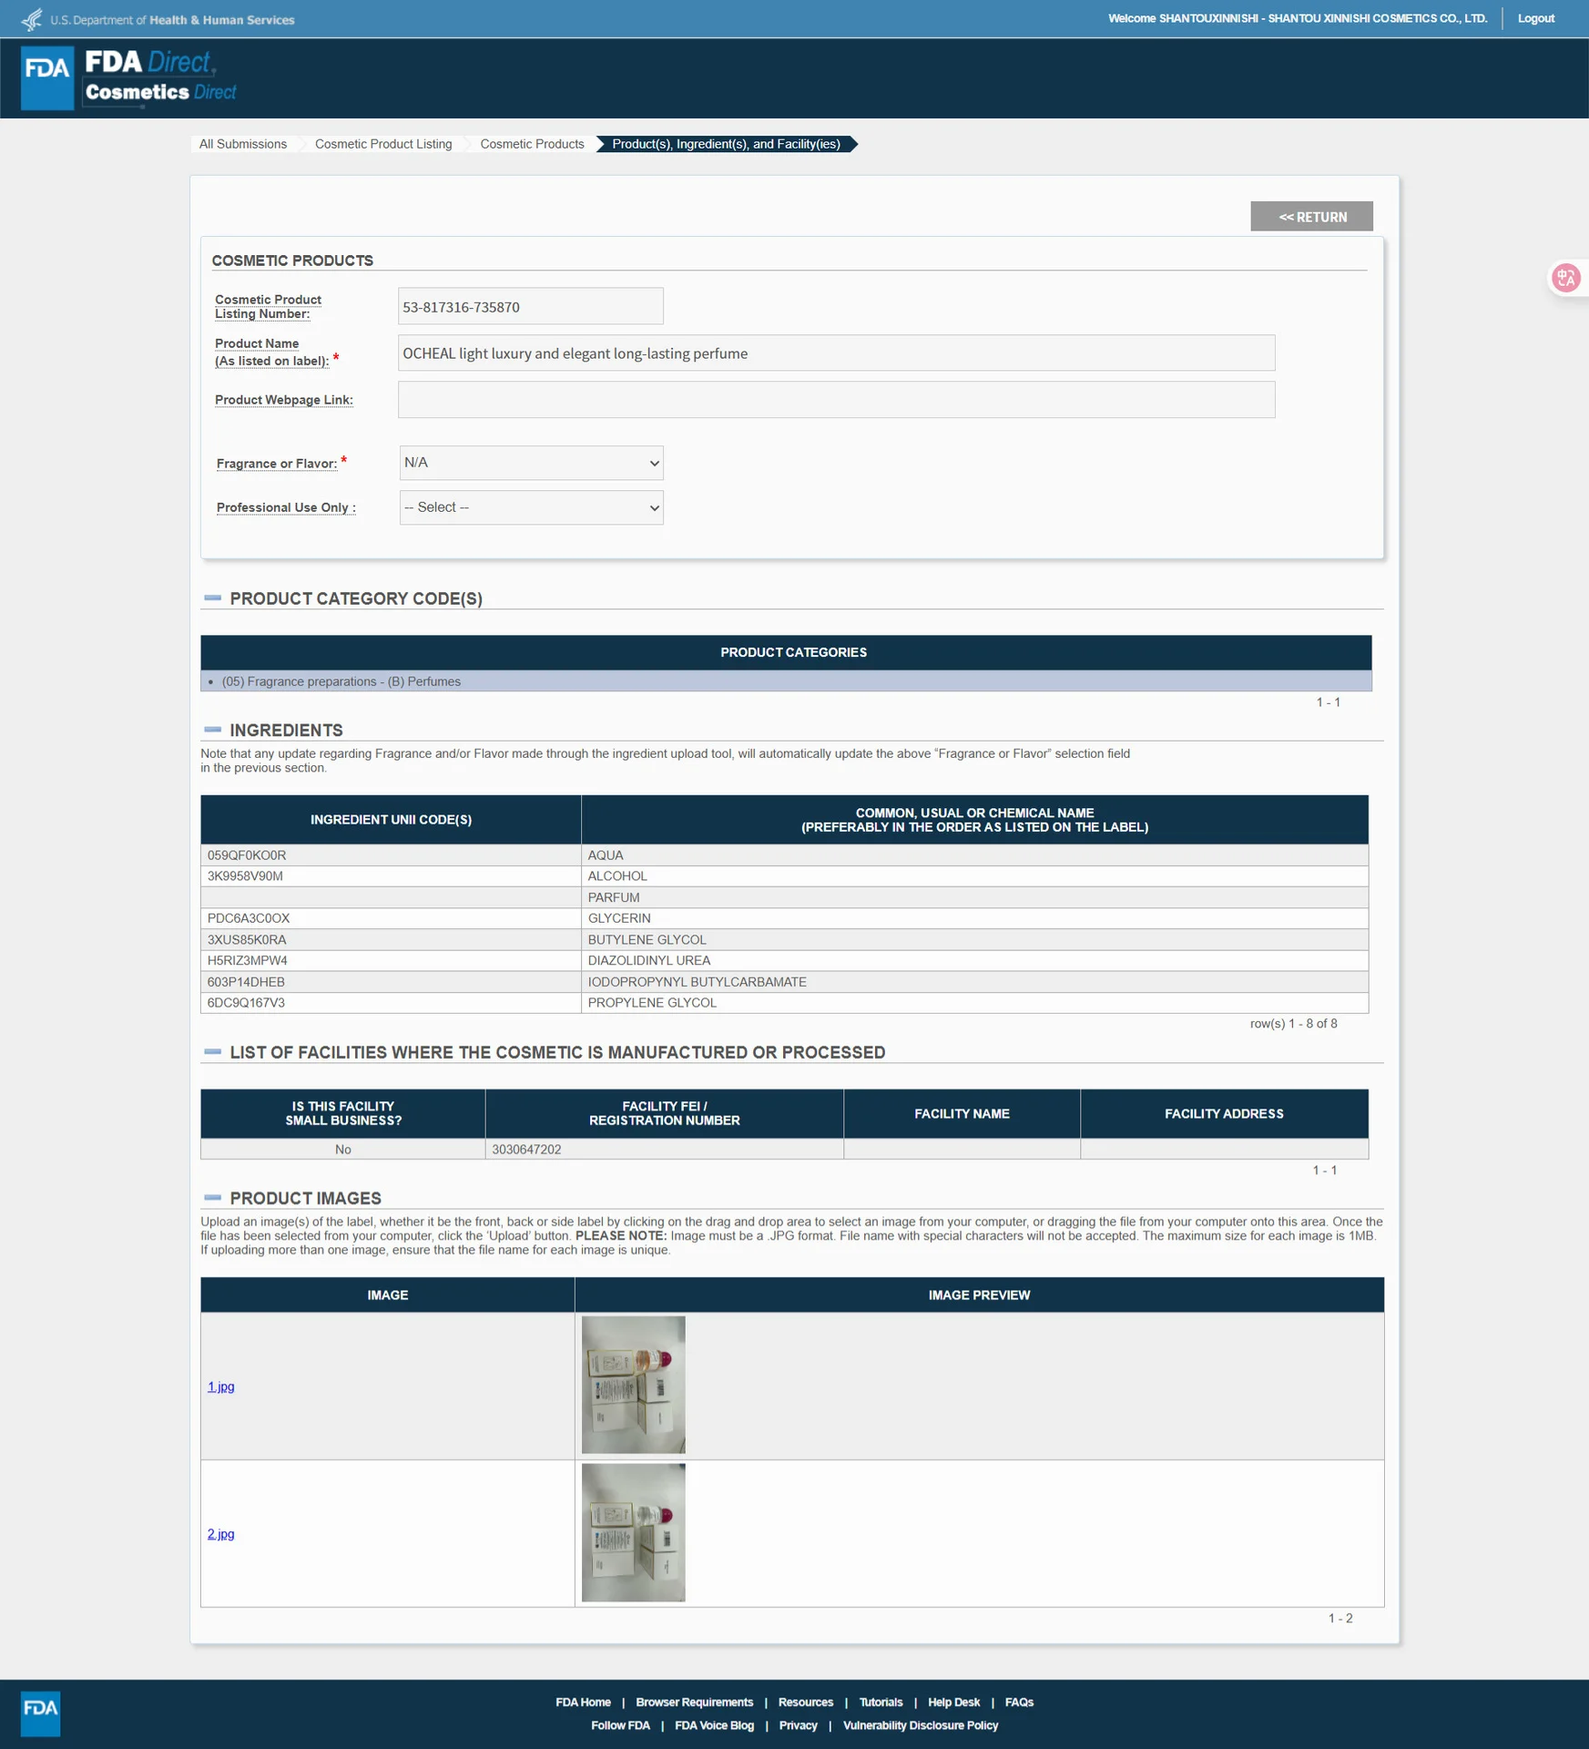Click the Product Name input field
Image resolution: width=1589 pixels, height=1749 pixels.
coord(836,353)
